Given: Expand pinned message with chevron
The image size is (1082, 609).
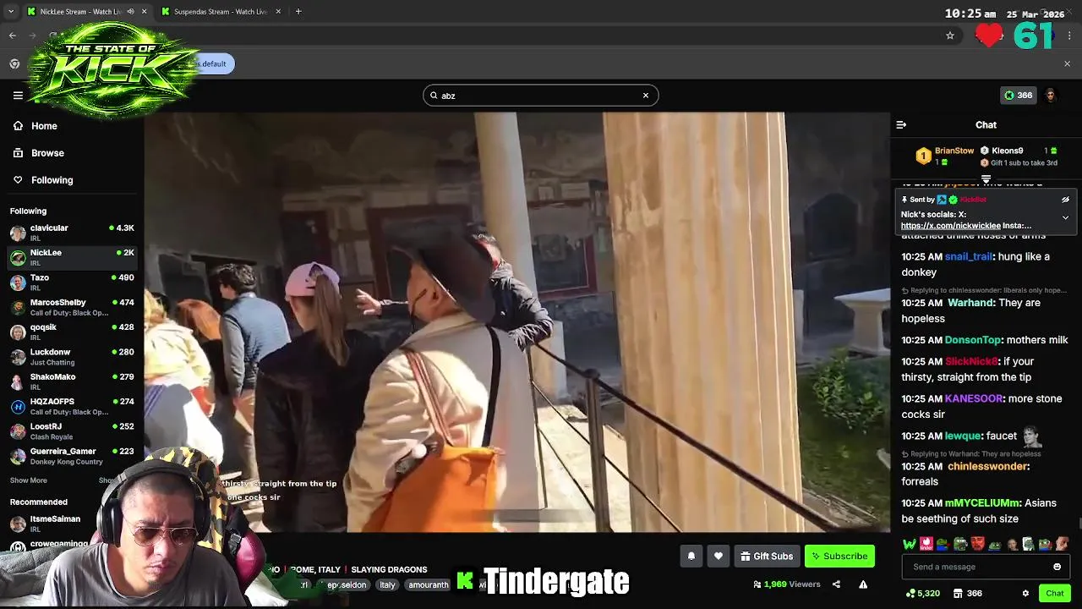Looking at the screenshot, I should coord(1065,217).
